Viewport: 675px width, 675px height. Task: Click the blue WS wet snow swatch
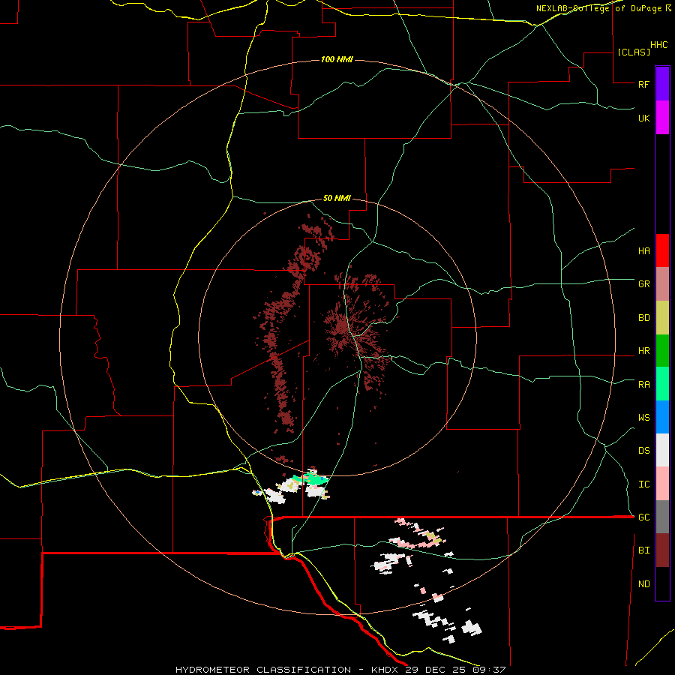click(662, 417)
